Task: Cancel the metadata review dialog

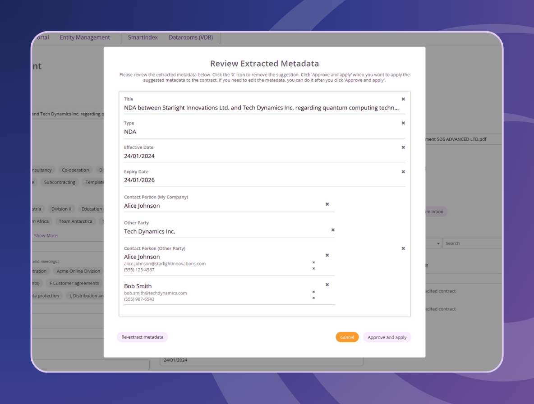Action: point(347,337)
